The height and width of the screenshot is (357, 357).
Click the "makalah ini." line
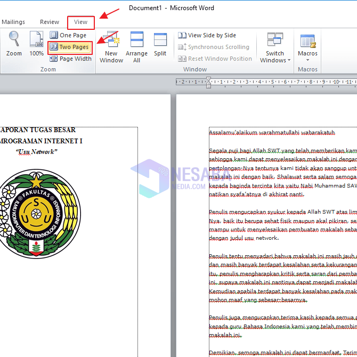(x=225, y=335)
